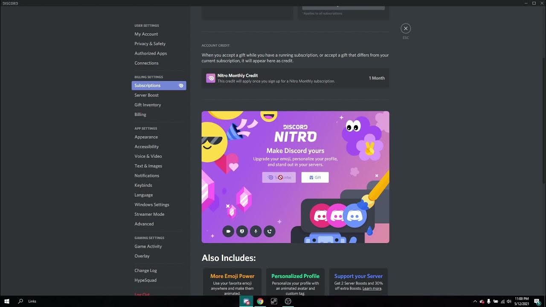The width and height of the screenshot is (546, 307).
Task: Click the Personalized Profile card
Action: (295, 282)
